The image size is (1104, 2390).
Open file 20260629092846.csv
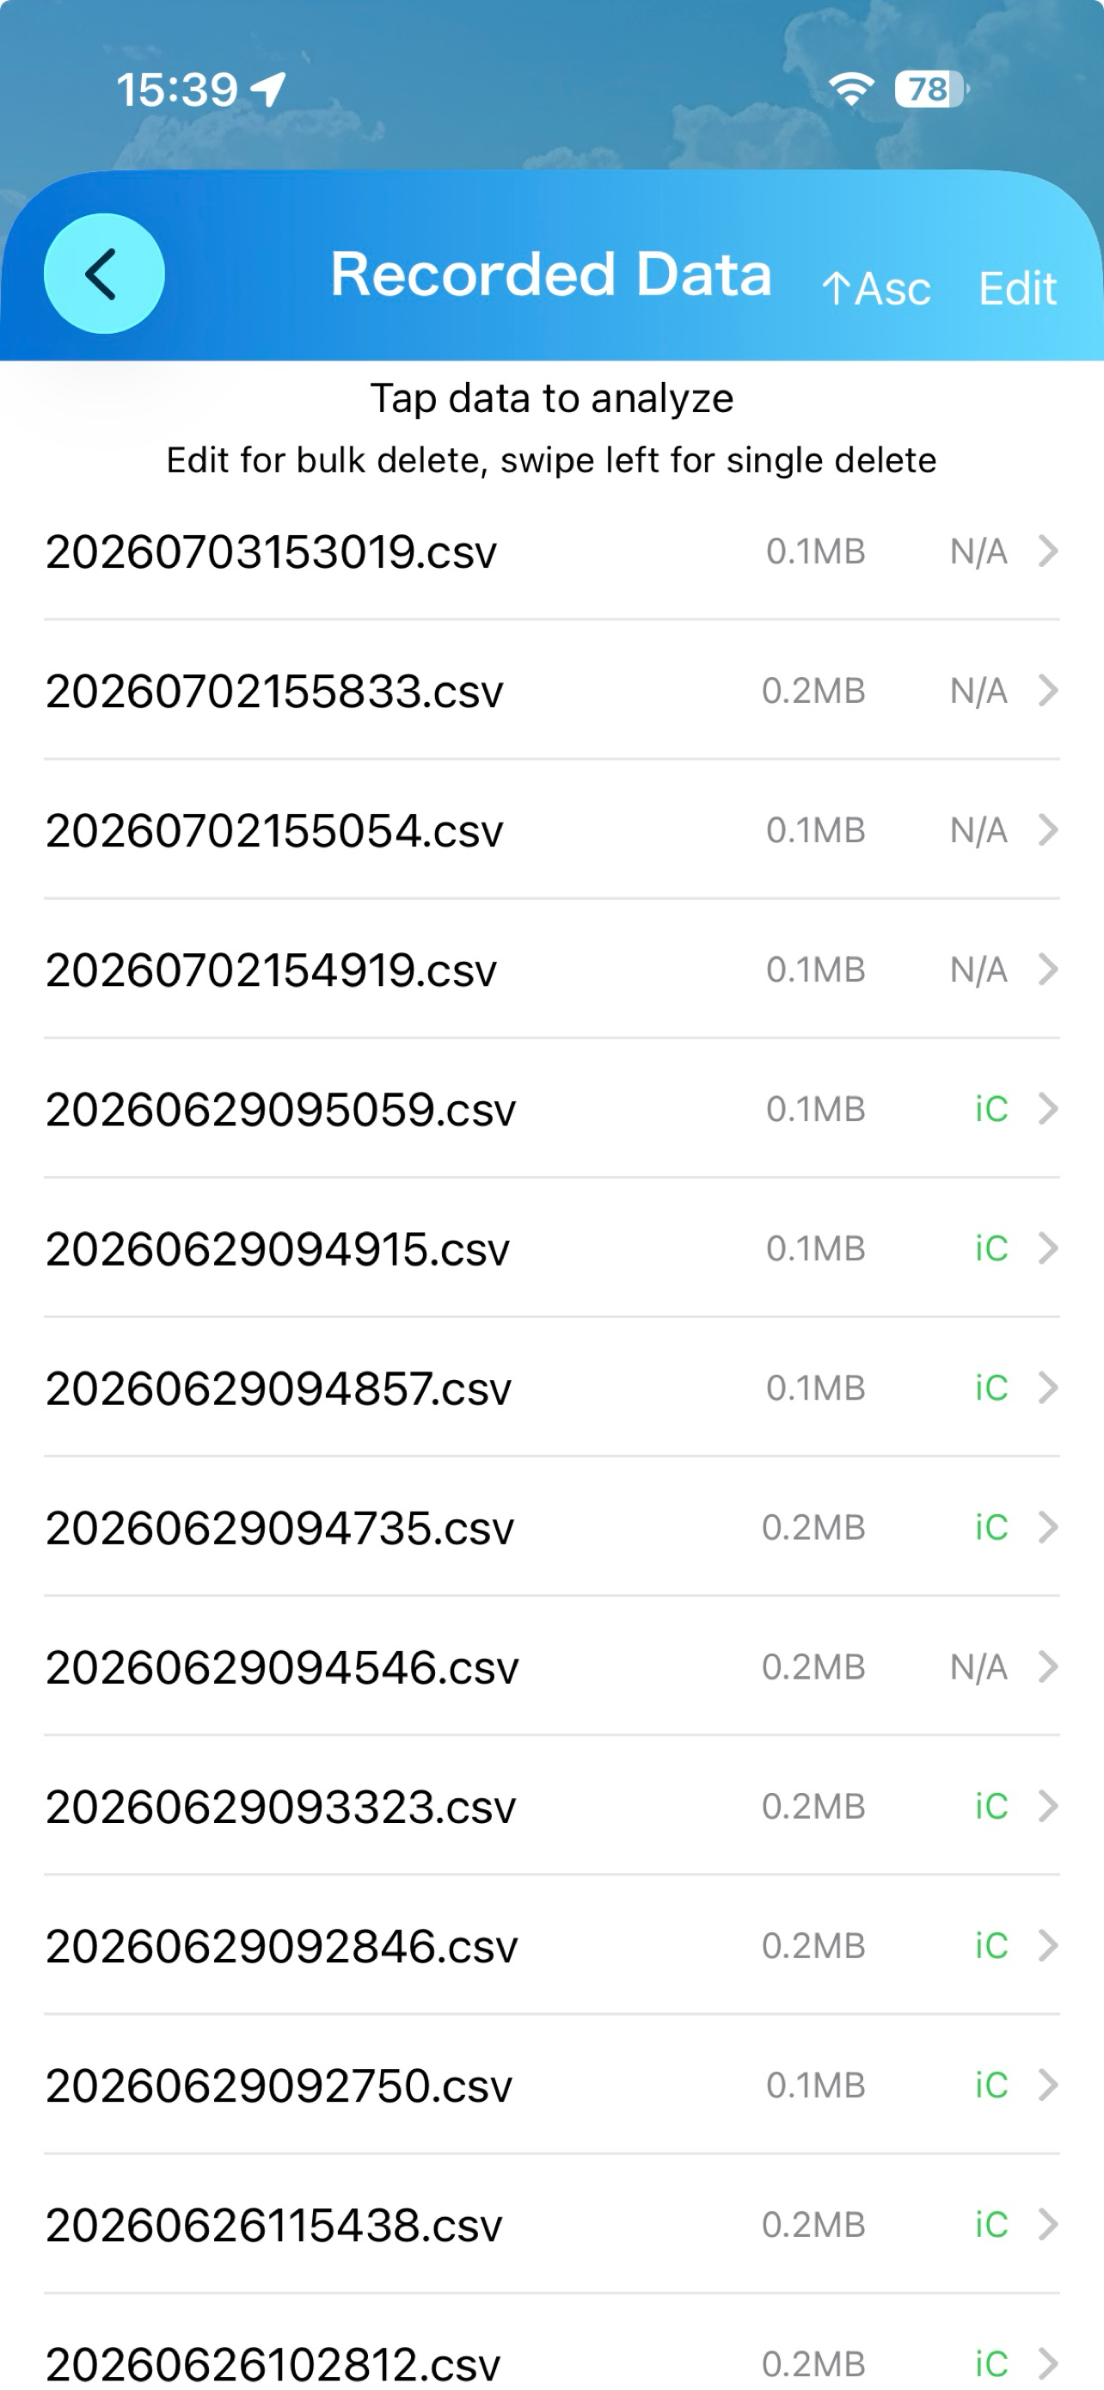point(551,1945)
